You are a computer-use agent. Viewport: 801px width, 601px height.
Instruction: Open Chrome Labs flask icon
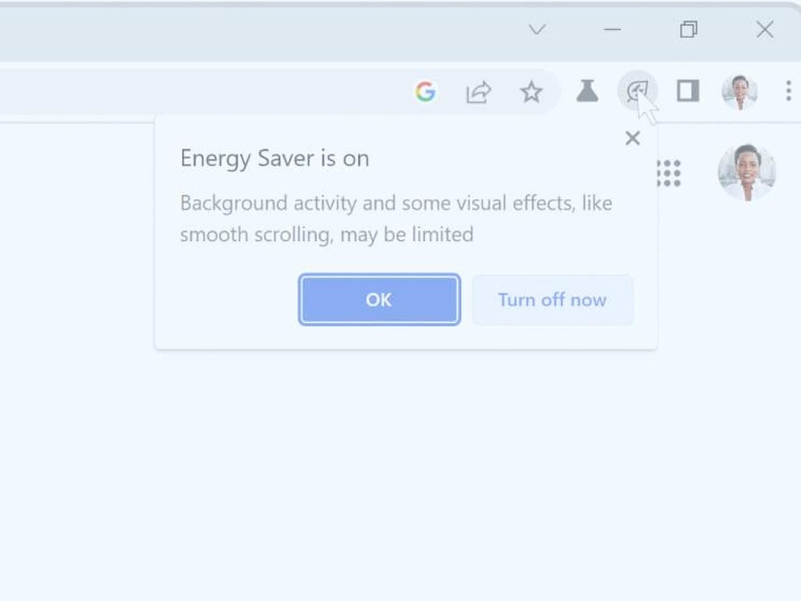[x=587, y=91]
